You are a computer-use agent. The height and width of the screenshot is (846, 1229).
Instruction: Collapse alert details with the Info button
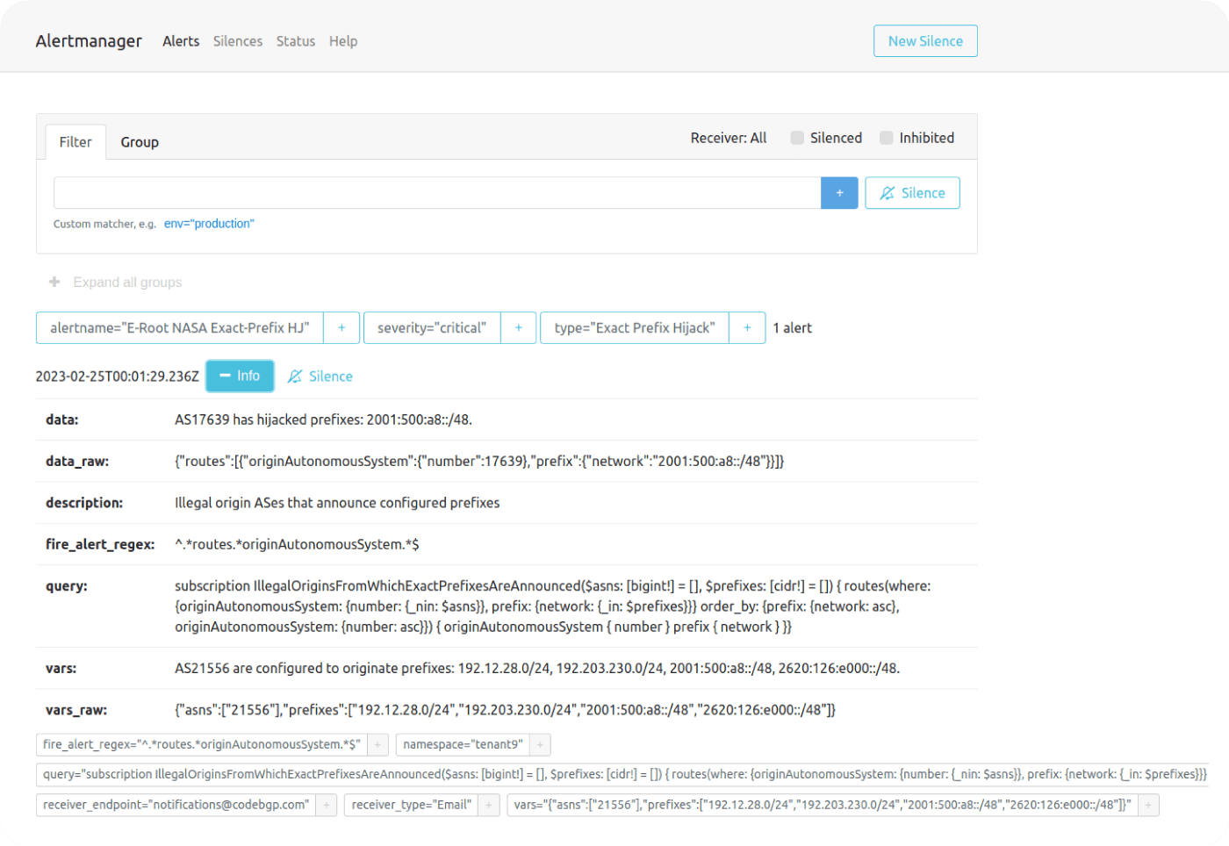click(x=240, y=376)
